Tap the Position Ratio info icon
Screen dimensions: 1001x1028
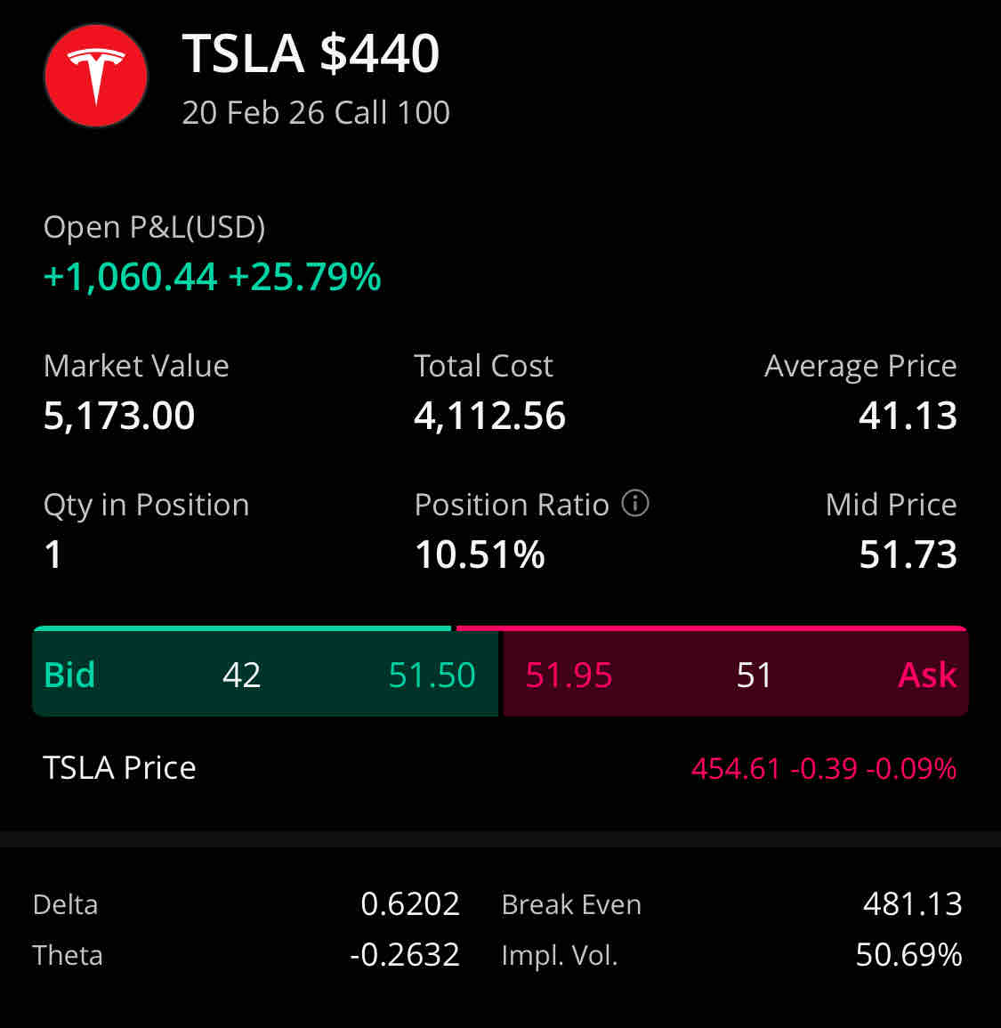[635, 504]
